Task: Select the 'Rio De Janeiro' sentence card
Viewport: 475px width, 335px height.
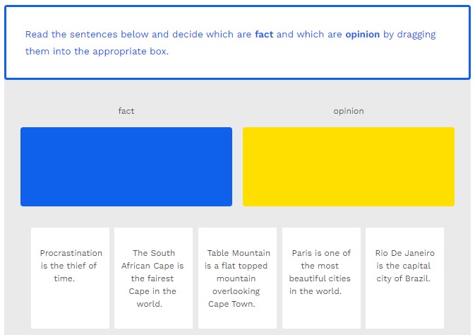Action: [404, 278]
